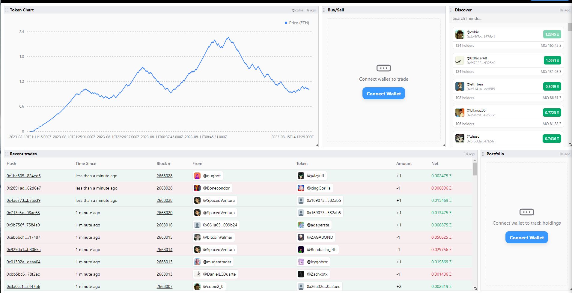Open block 2668020 link
The image size is (572, 293).
[x=165, y=213]
